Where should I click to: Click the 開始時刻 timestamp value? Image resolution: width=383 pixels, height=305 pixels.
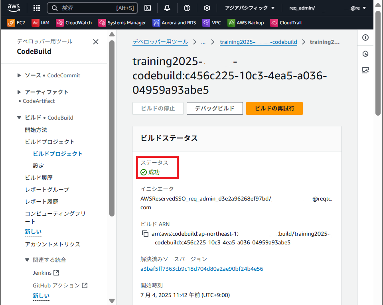185,295
